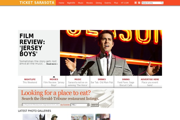
Task: Click the Latest Photo Galleries heading
Action: coord(34,111)
